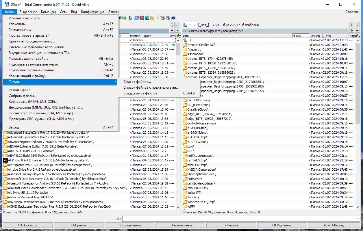The width and height of the screenshot is (363, 231).
Task: Click the CreativeCloud folder icon
Action: coord(185,109)
